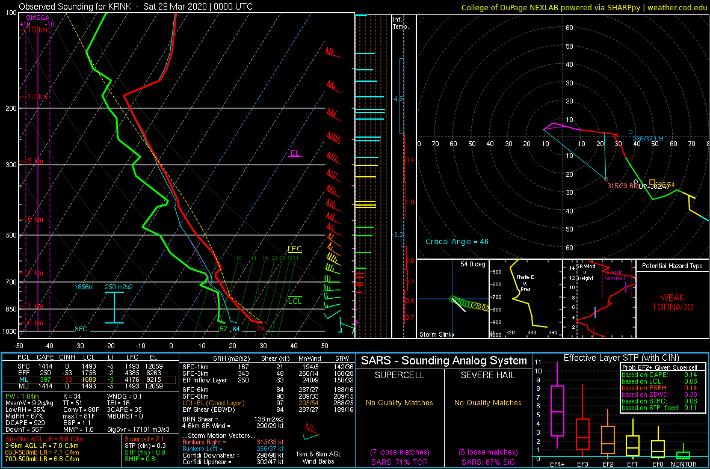
Task: Click the 'Supercell = 7.1' composite value
Action: (145, 440)
